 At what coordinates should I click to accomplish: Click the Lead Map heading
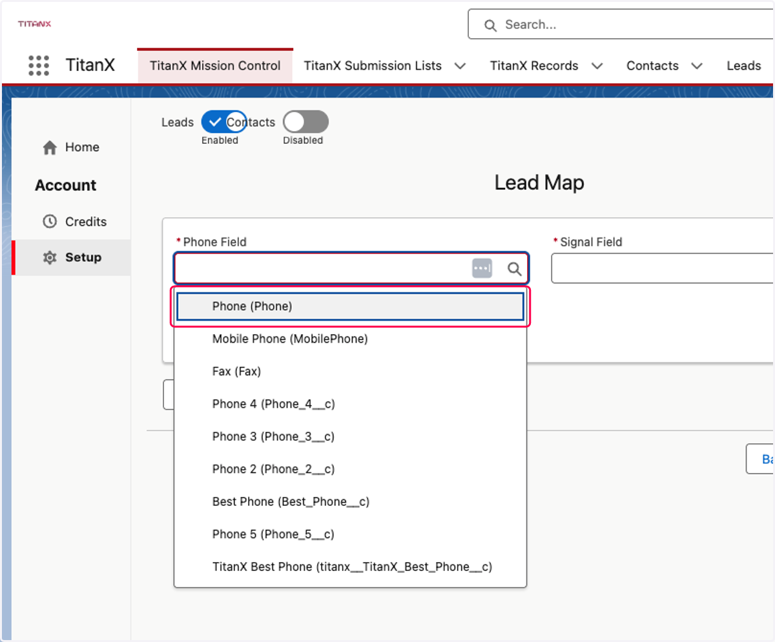[539, 183]
